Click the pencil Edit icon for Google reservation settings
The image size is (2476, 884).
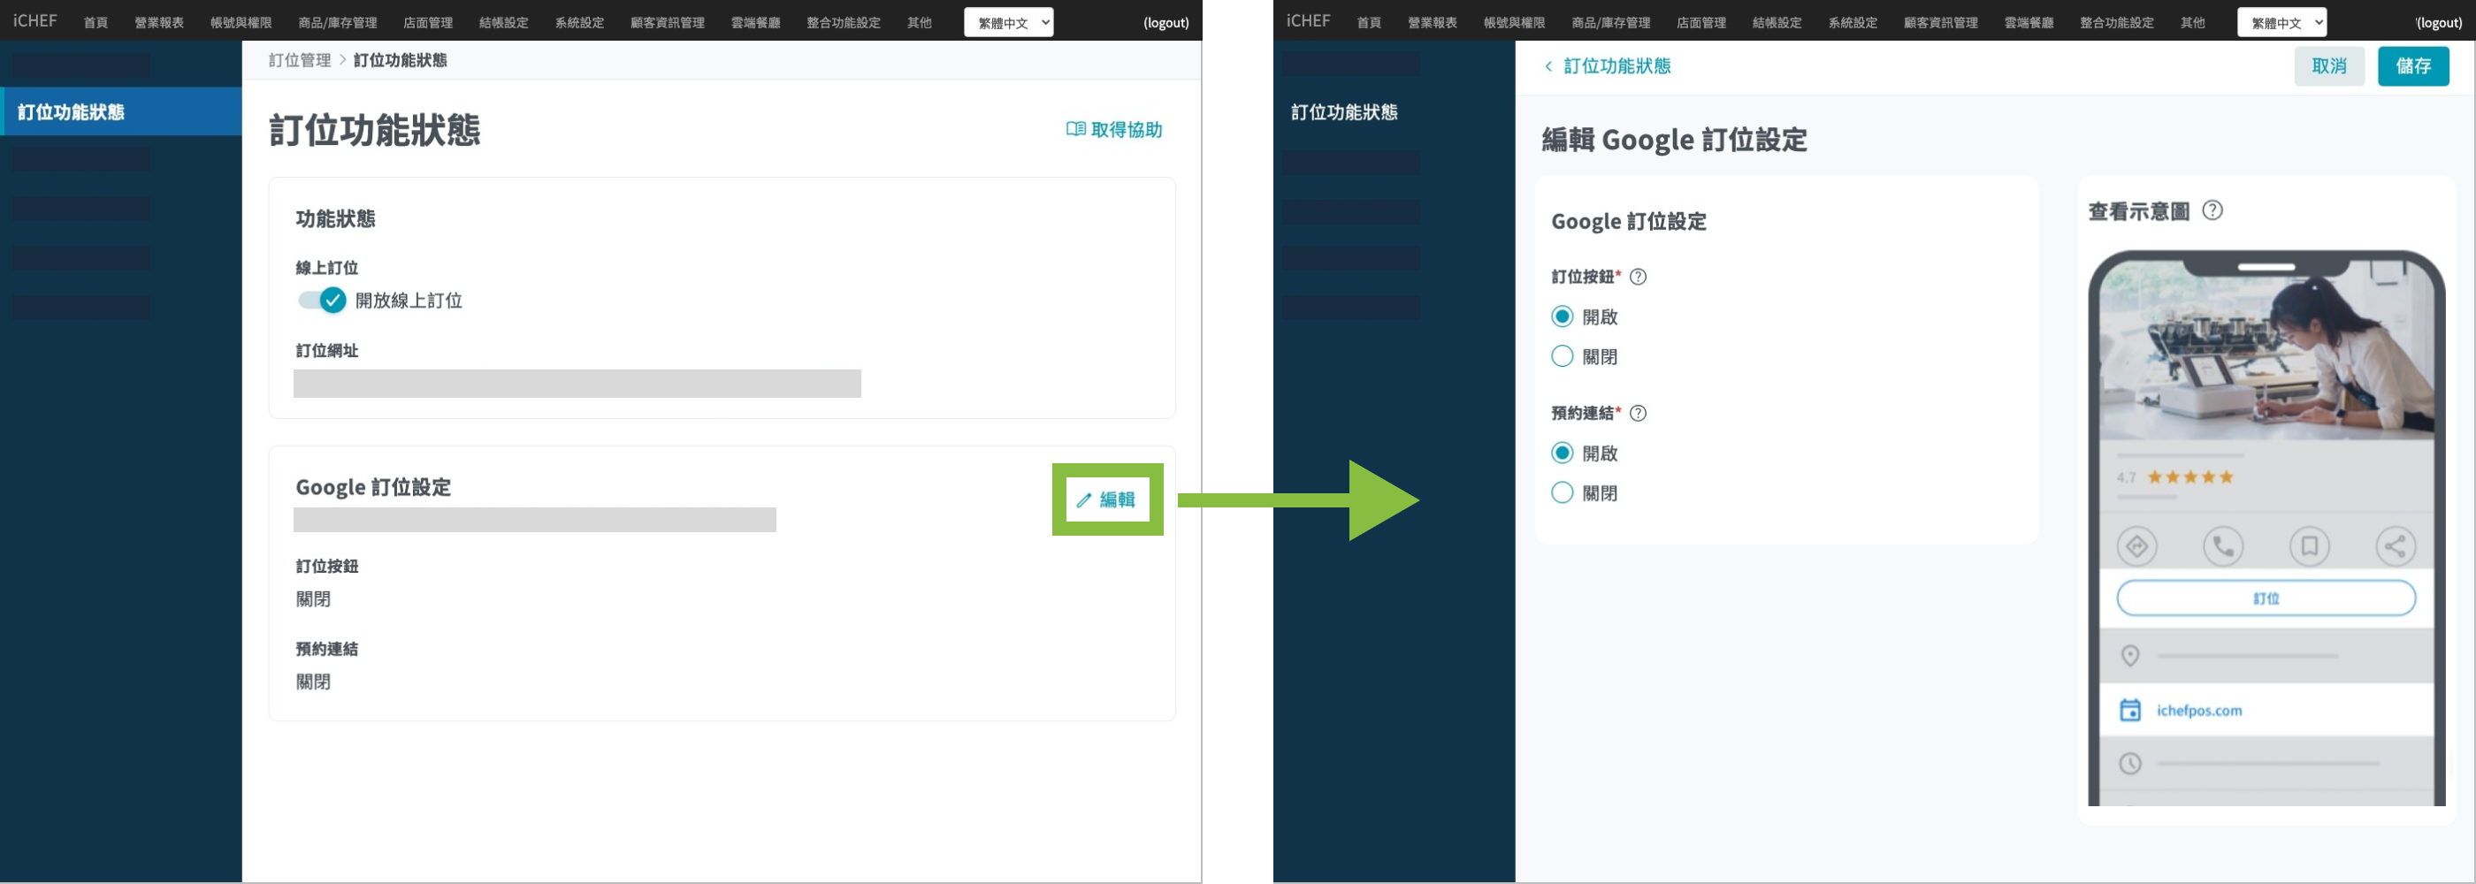1084,499
